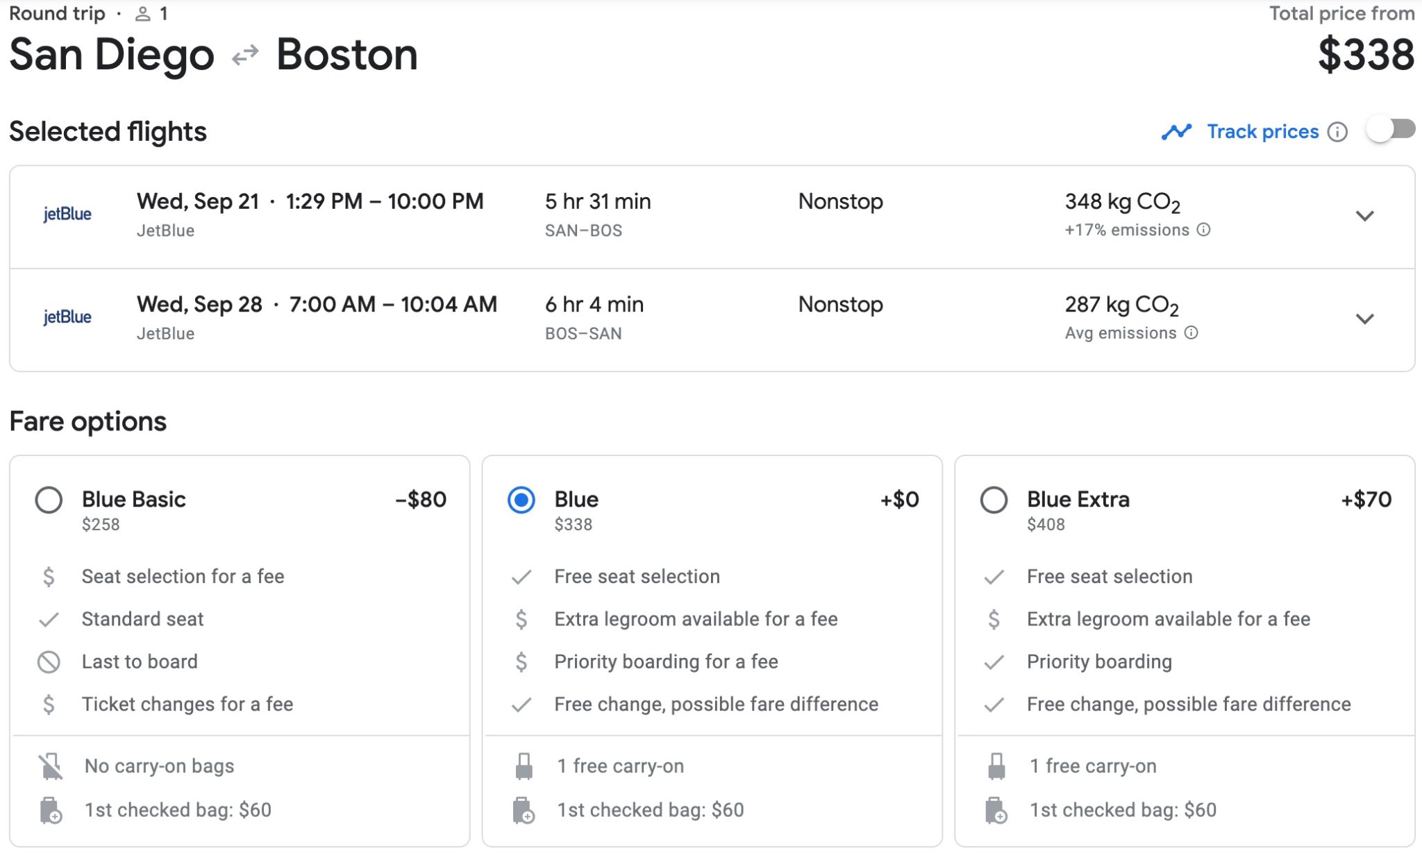Click the Nonstop label on the departing flight
Viewport: 1422px width, 853px height.
coord(840,201)
